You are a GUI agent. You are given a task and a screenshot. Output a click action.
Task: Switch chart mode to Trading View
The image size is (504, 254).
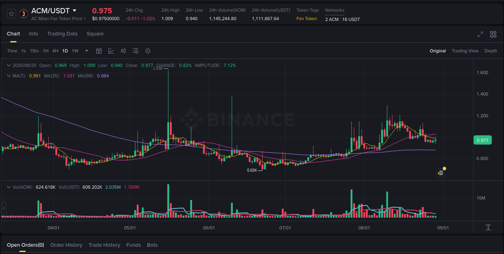(465, 51)
